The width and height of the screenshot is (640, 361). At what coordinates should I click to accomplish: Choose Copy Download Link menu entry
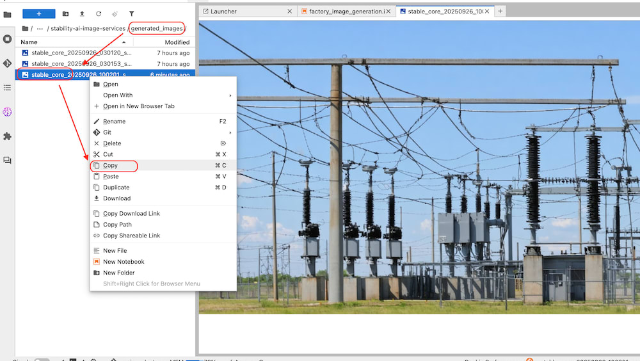tap(163, 214)
